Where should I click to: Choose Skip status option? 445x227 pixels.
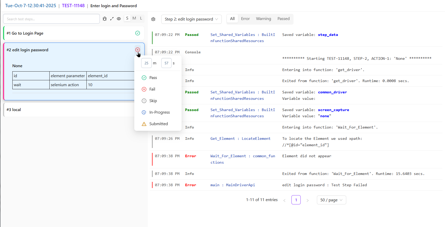pyautogui.click(x=153, y=101)
